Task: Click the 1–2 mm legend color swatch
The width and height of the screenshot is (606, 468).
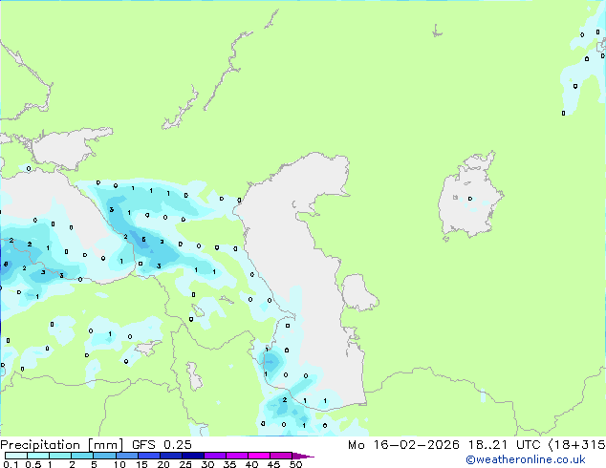Action: (x=60, y=456)
